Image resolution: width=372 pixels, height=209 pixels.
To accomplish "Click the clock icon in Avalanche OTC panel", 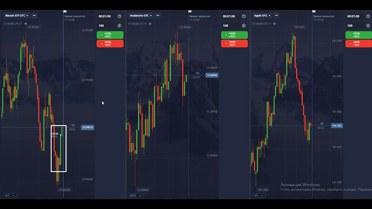I will tap(244, 17).
